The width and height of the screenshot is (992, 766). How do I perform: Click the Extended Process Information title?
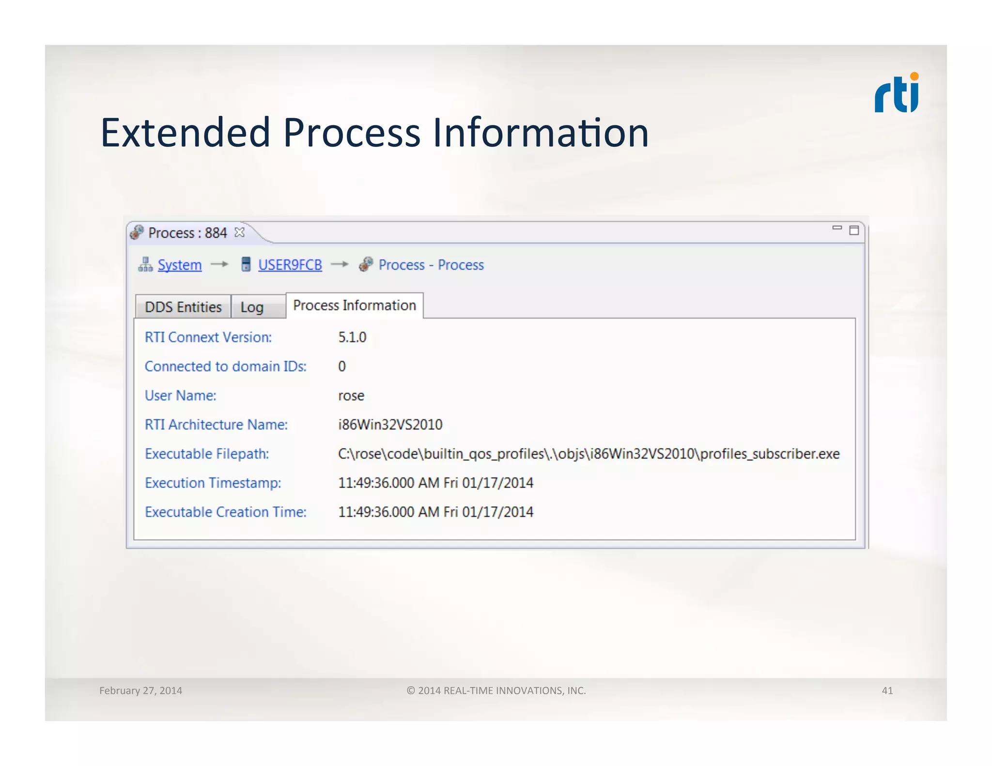coord(374,132)
